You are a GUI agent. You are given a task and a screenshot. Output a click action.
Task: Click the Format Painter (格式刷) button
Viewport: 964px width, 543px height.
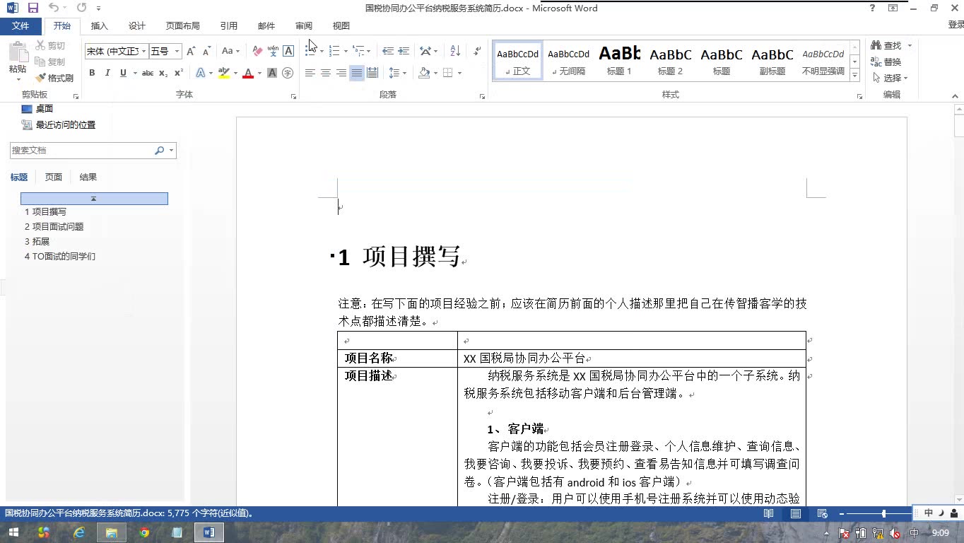[54, 78]
